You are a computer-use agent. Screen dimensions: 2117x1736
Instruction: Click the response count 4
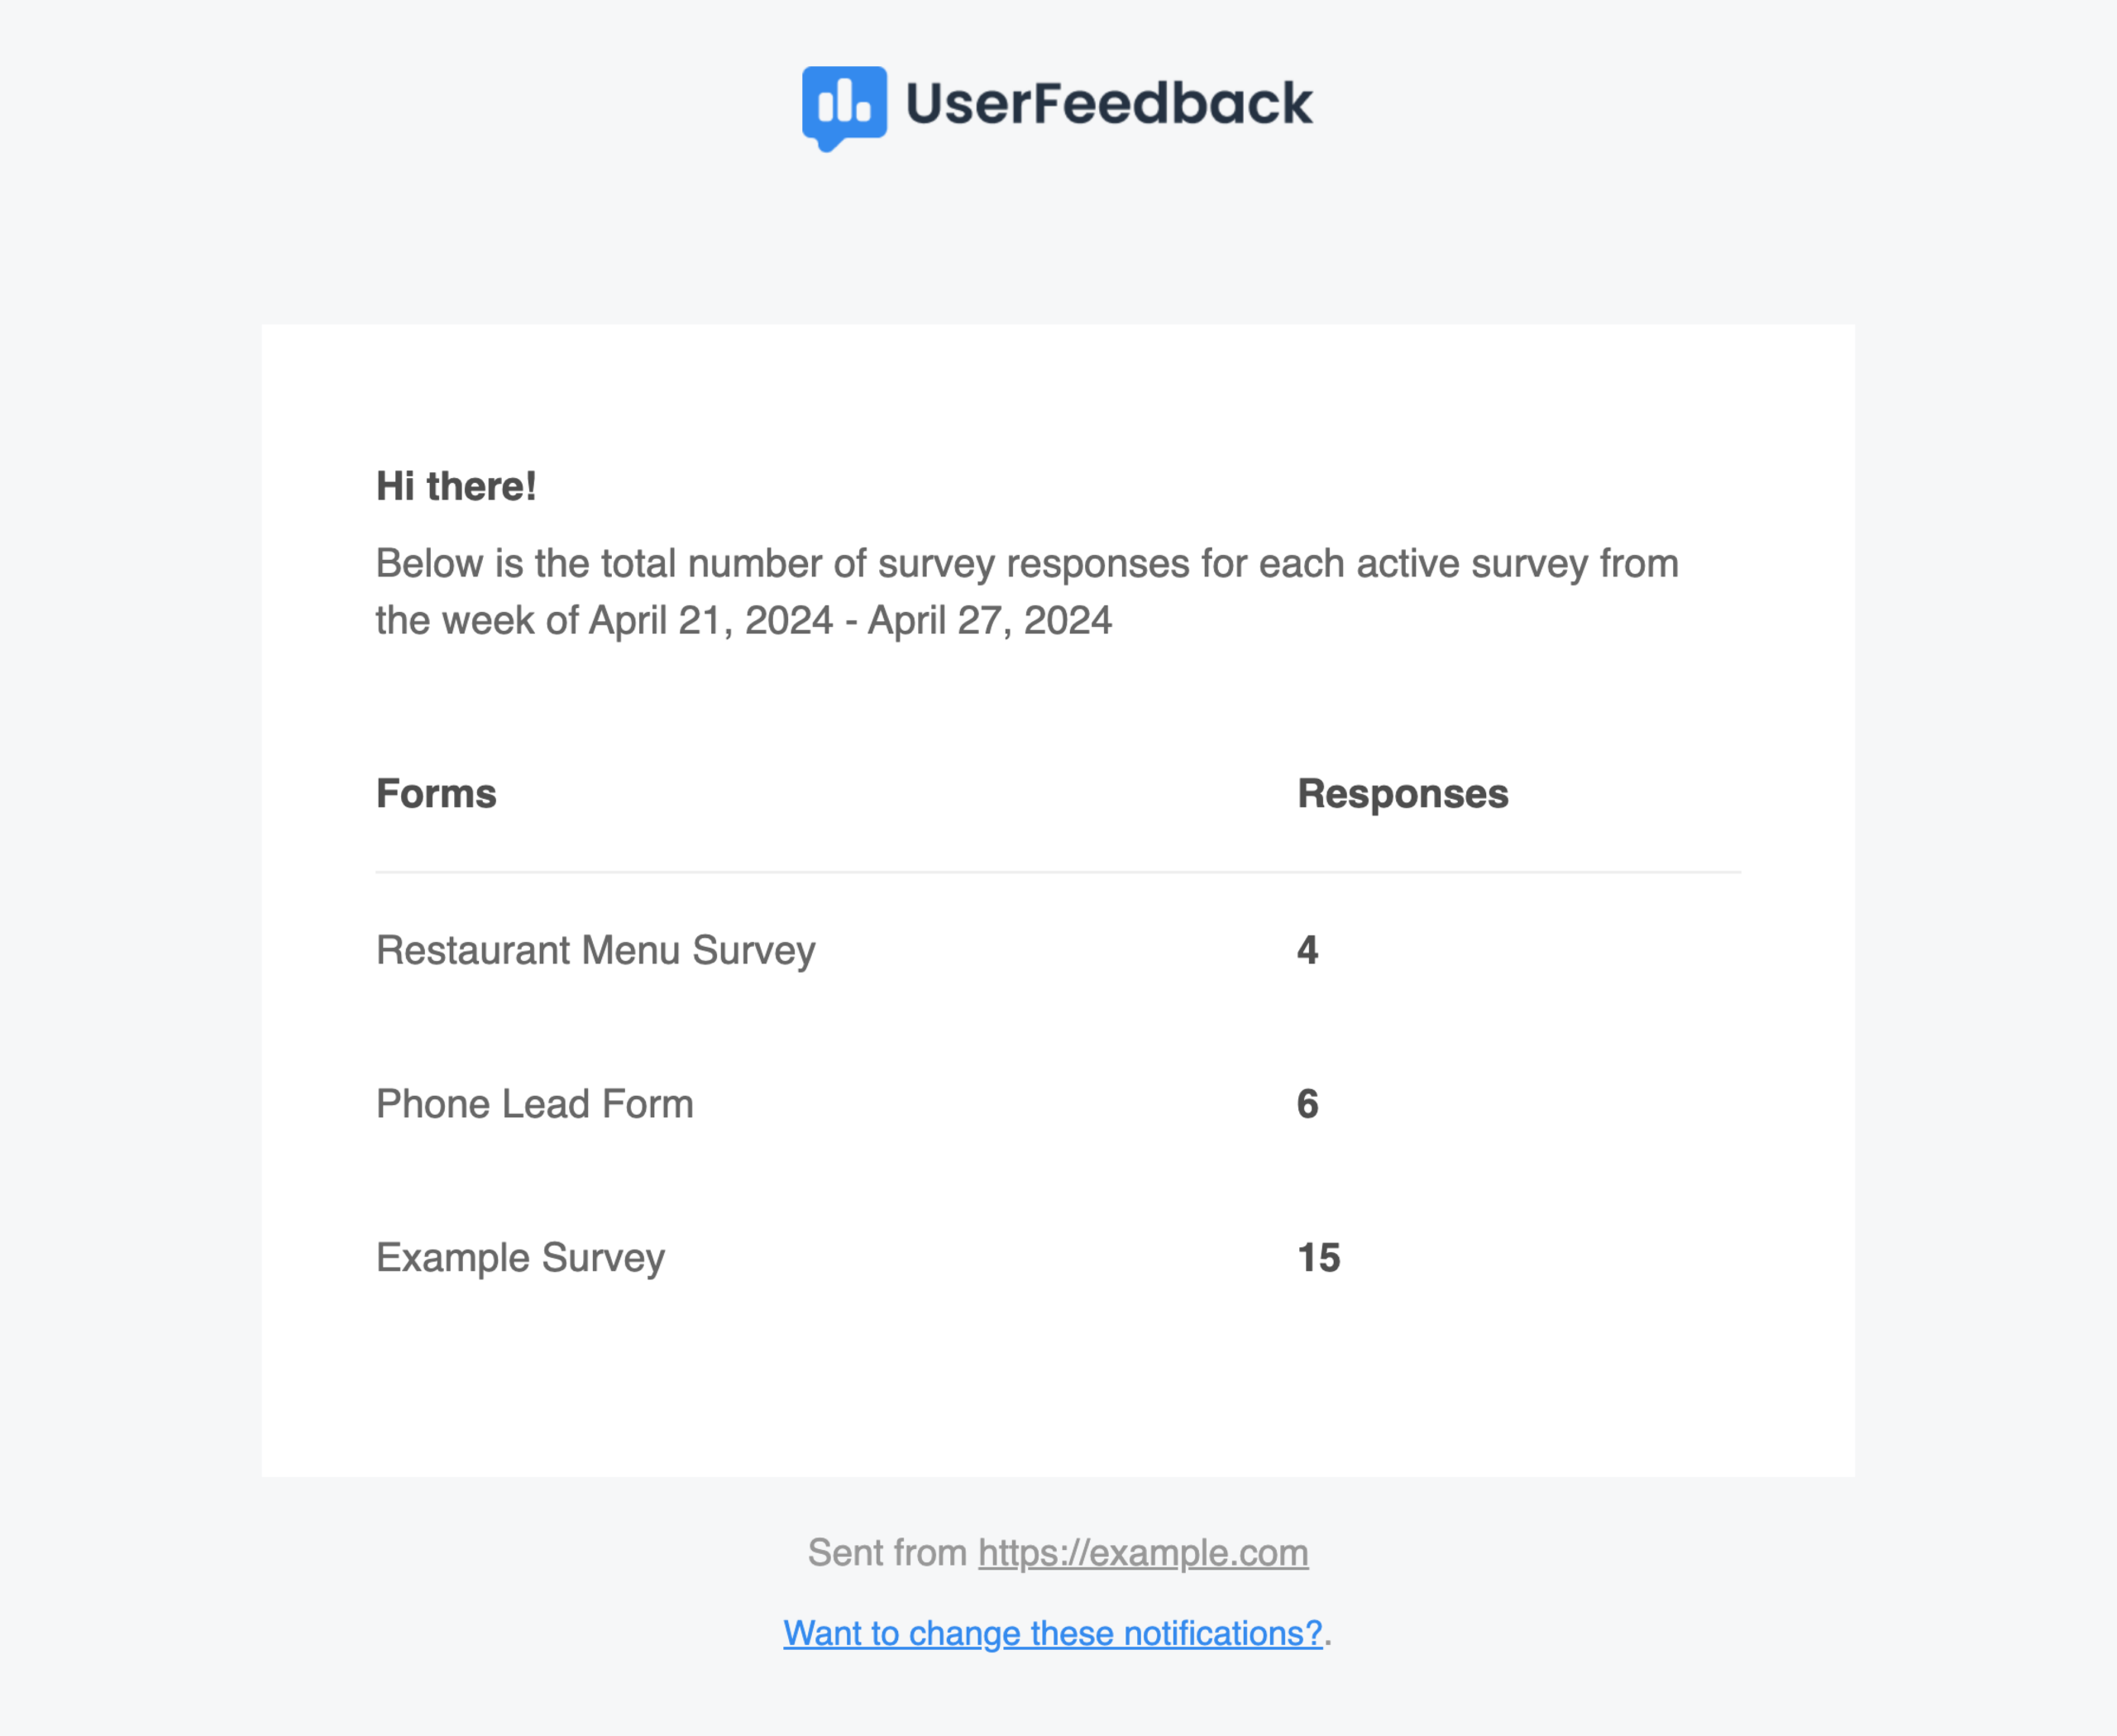[1308, 950]
